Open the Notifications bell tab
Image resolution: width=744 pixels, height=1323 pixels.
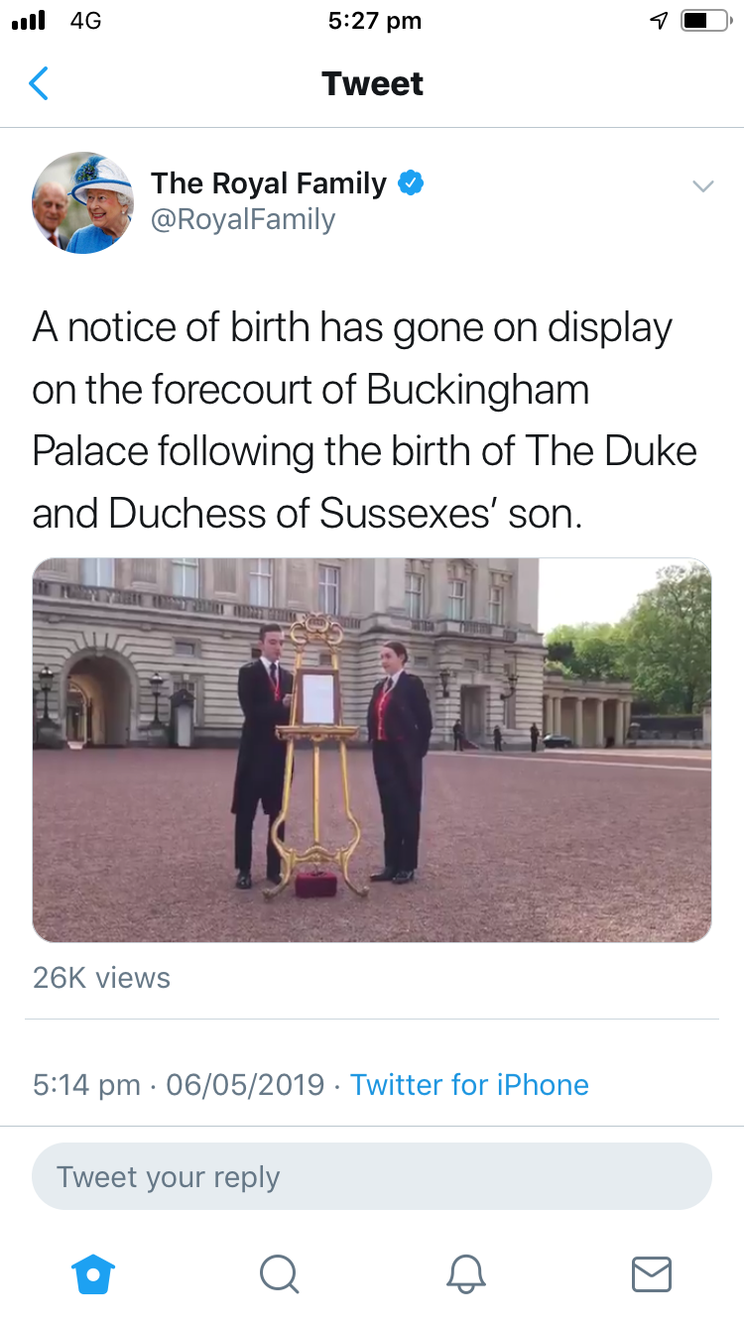(466, 1273)
